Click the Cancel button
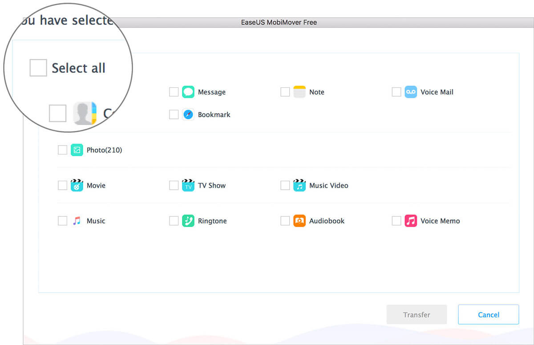This screenshot has height=345, width=534. 489,315
